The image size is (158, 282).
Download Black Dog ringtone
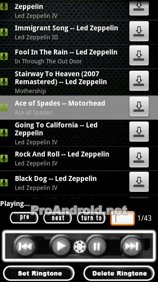click(139, 182)
